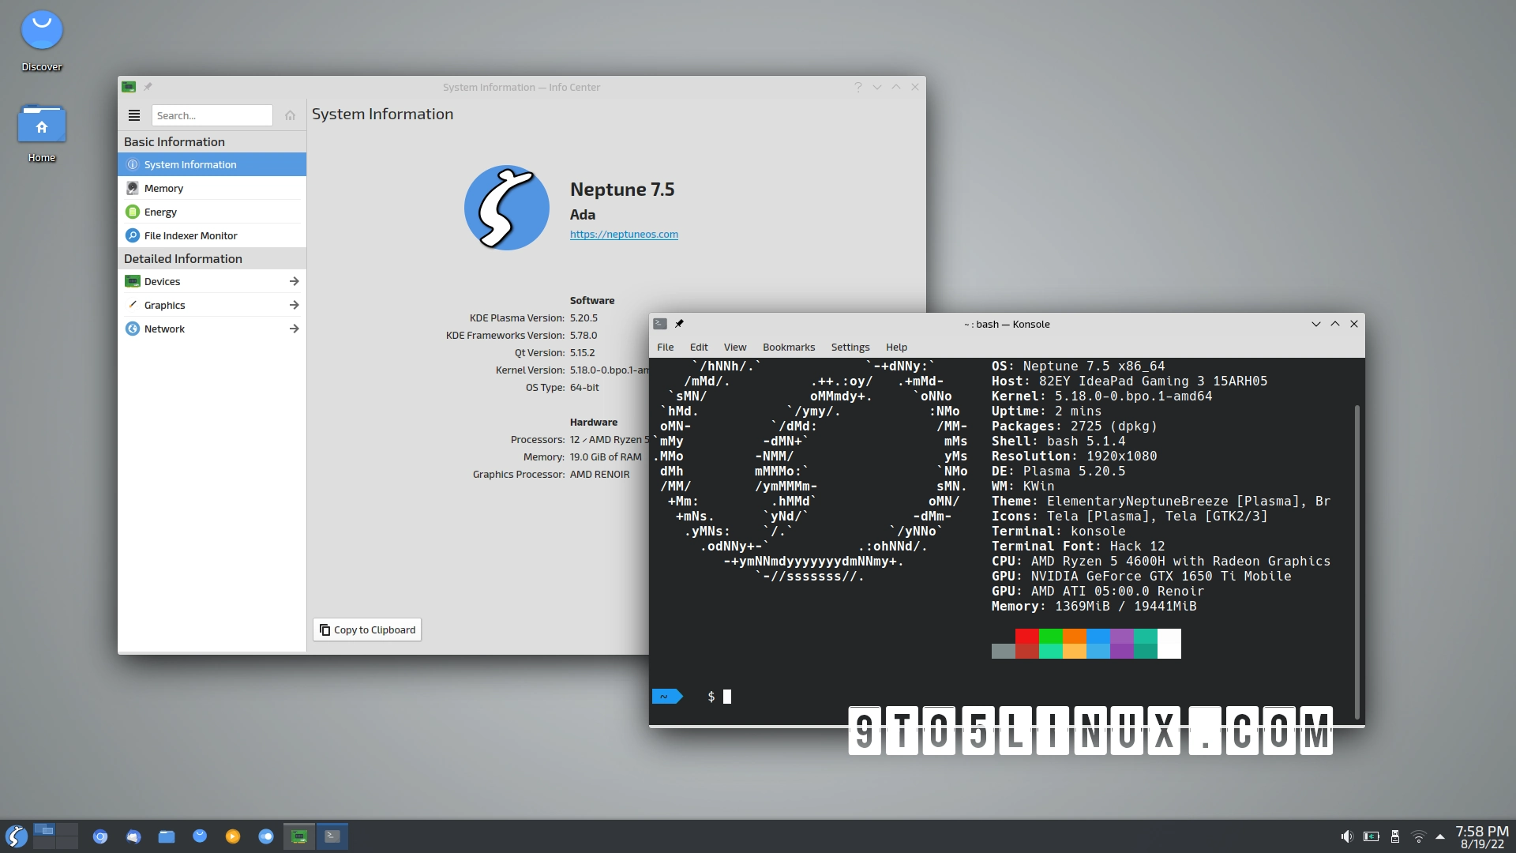Toggle the sidebar with the hamburger menu
The width and height of the screenshot is (1516, 853).
tap(133, 115)
